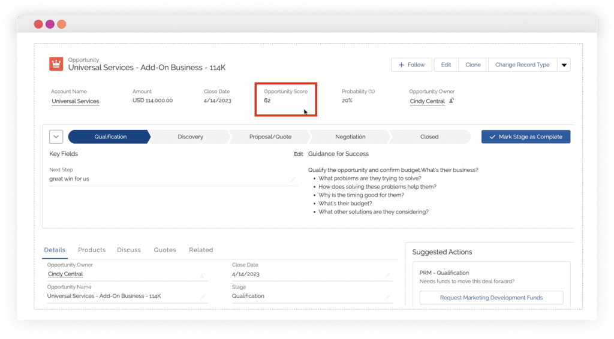The height and width of the screenshot is (339, 614).
Task: Open the Related tab
Action: tap(201, 250)
